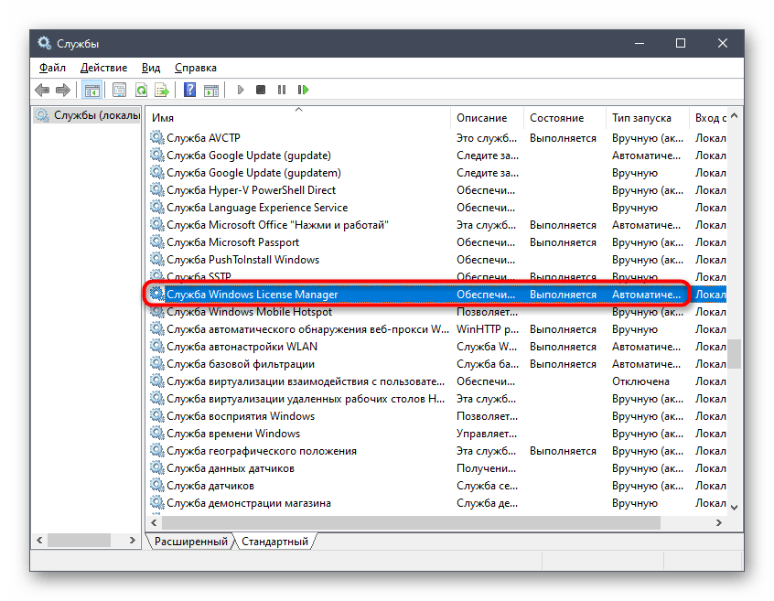The height and width of the screenshot is (601, 774).
Task: Click the Export list toolbar icon
Action: (x=162, y=90)
